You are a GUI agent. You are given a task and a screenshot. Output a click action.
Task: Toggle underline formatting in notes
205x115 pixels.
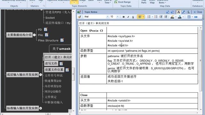[x=133, y=17]
